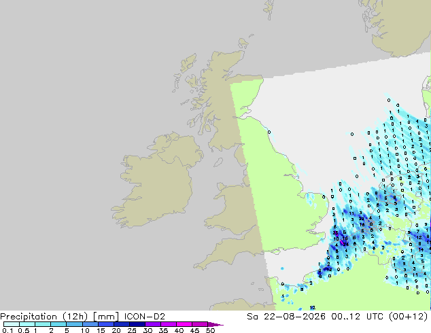
Task: Click the Norway coastline in top right
Action: tap(396, 26)
